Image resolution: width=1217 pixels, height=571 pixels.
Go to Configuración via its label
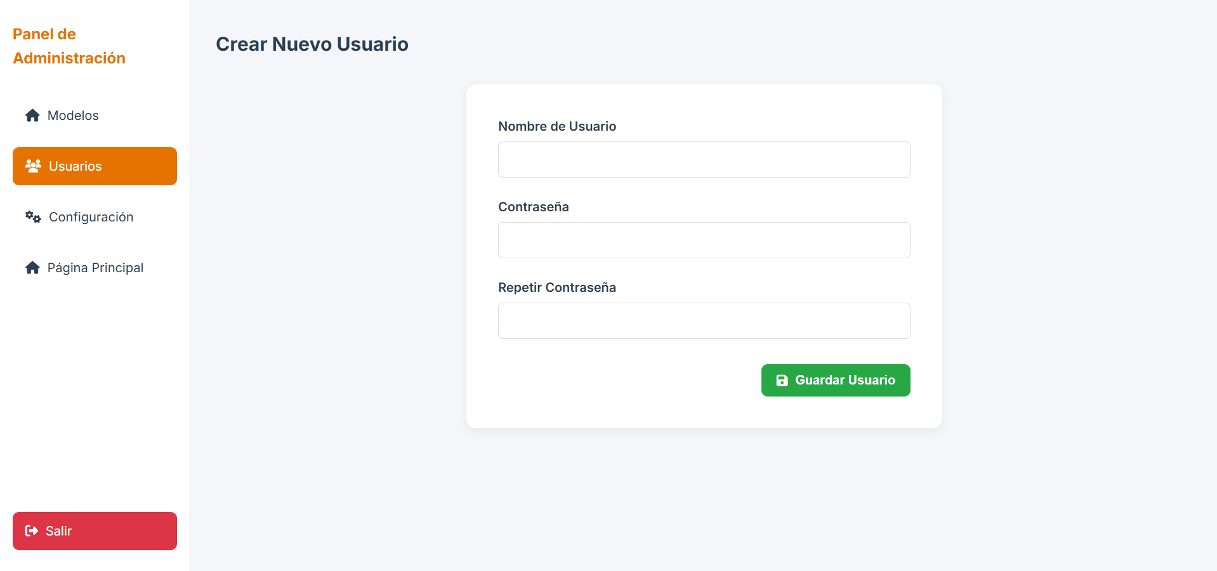point(91,217)
